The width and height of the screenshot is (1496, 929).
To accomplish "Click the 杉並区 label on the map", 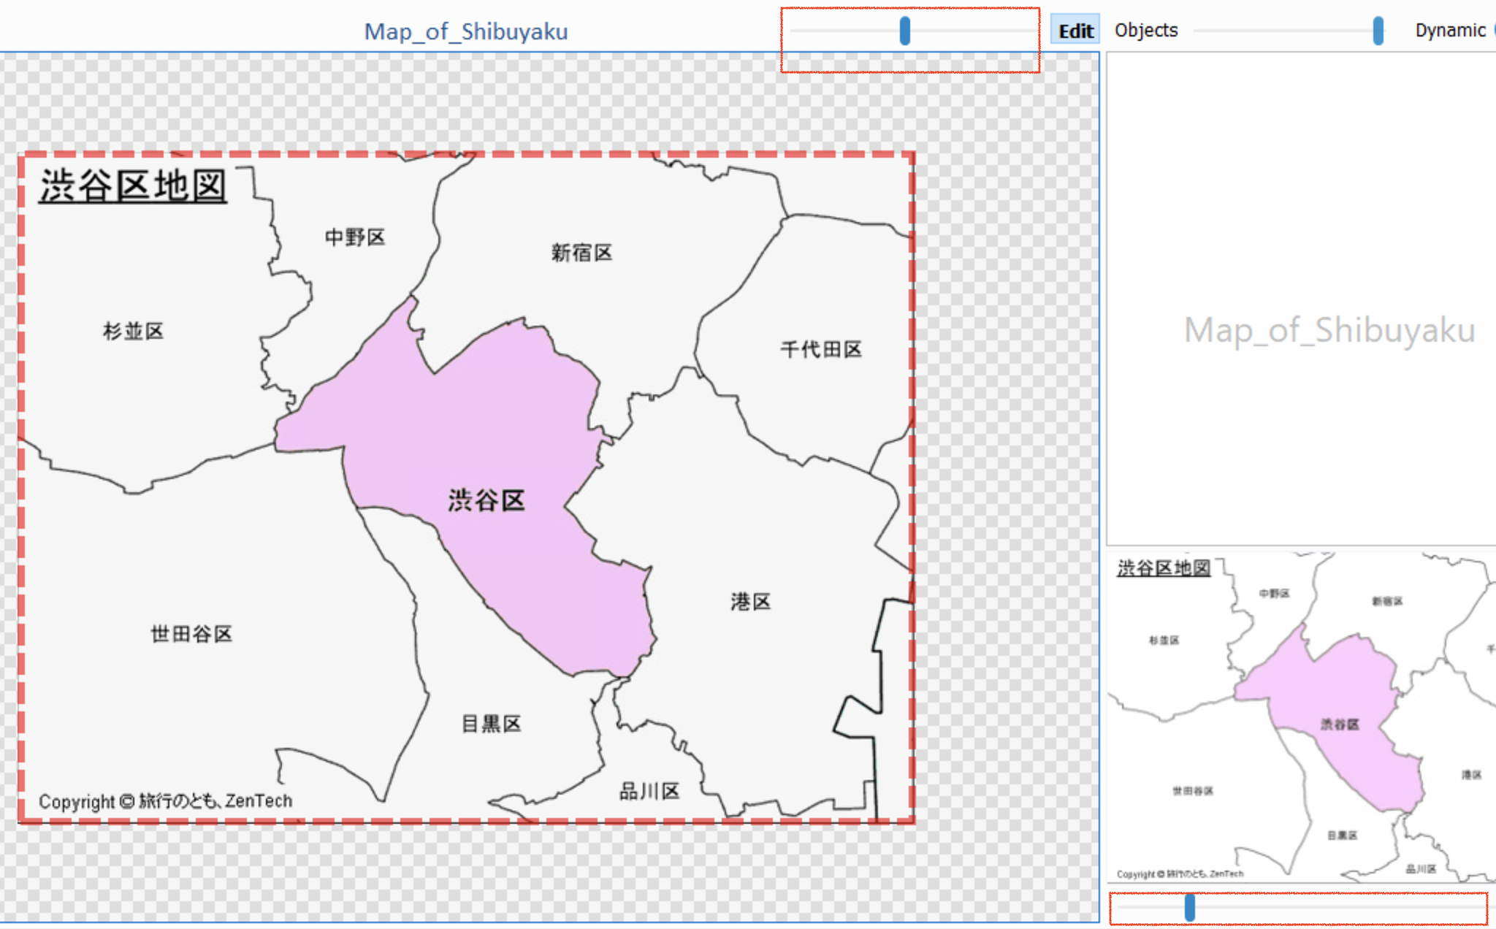I will click(133, 332).
